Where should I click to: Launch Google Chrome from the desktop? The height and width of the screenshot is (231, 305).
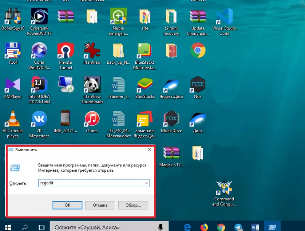tap(198, 50)
